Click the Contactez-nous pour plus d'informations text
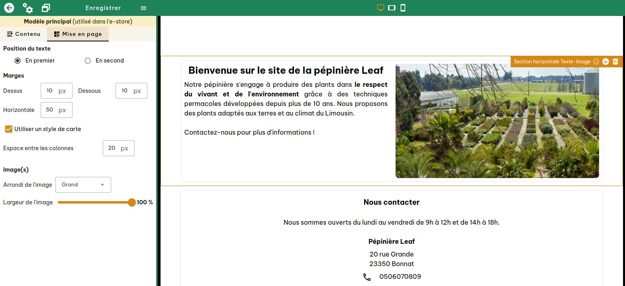The height and width of the screenshot is (286, 625). tap(249, 132)
